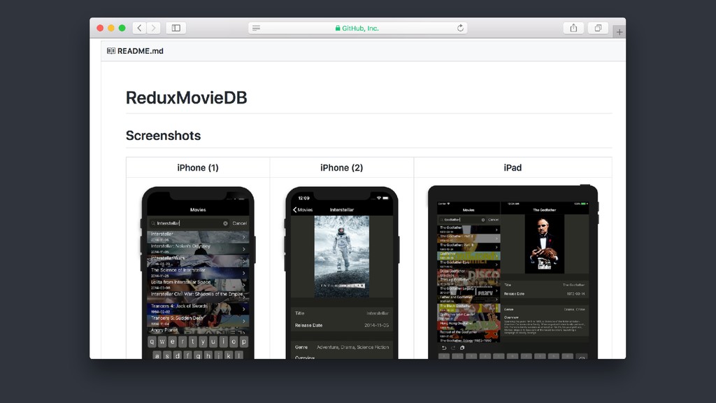Click the iPhone (1) column header
Viewport: 716px width, 403px height.
(198, 168)
